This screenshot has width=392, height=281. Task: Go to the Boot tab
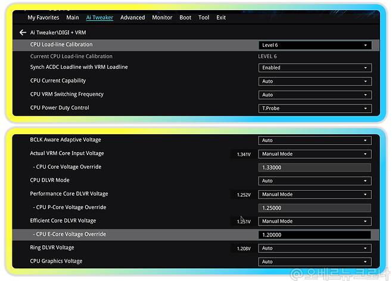point(185,18)
